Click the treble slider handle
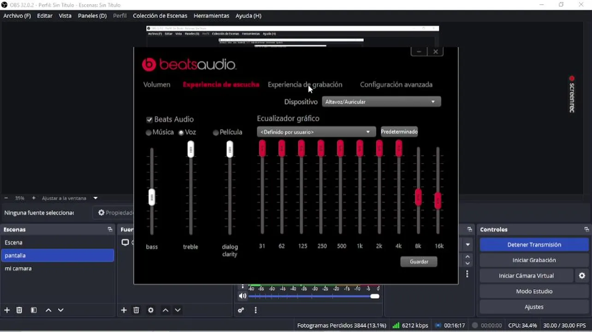The height and width of the screenshot is (332, 592). pyautogui.click(x=190, y=149)
